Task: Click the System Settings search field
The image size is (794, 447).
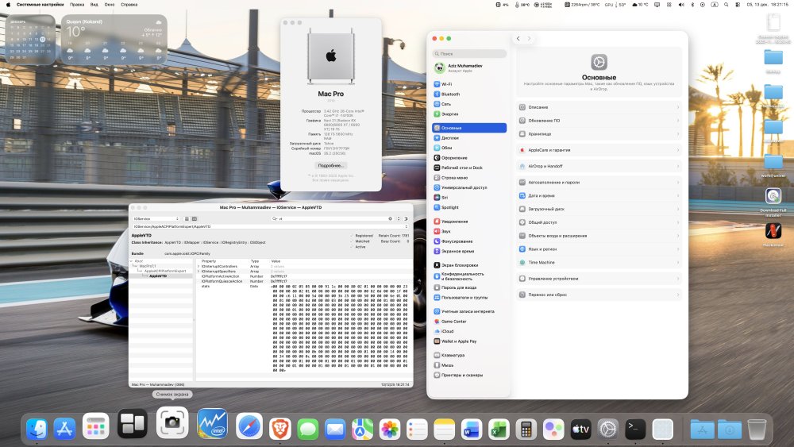Action: pos(469,54)
